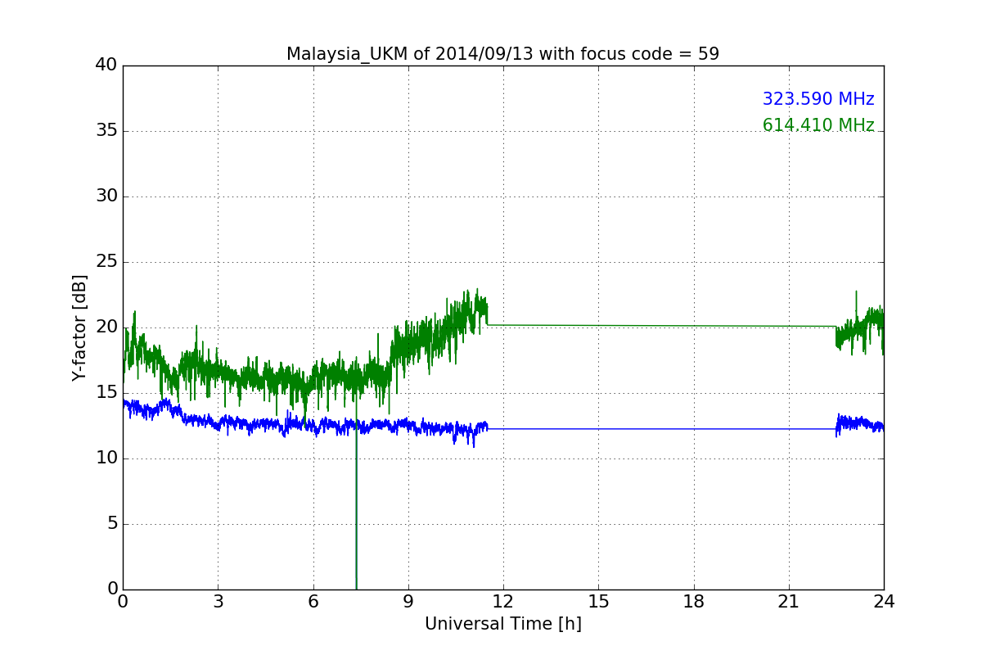
Task: Click x-axis tick label '3'
Action: point(218,601)
